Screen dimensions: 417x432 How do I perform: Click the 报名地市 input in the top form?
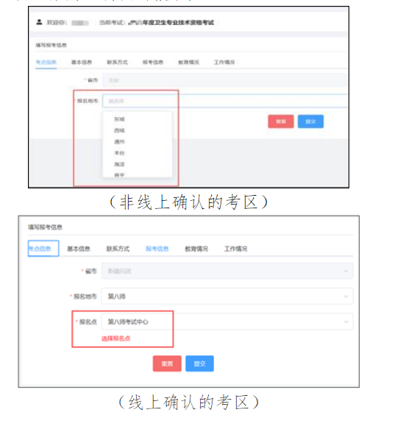click(x=225, y=101)
